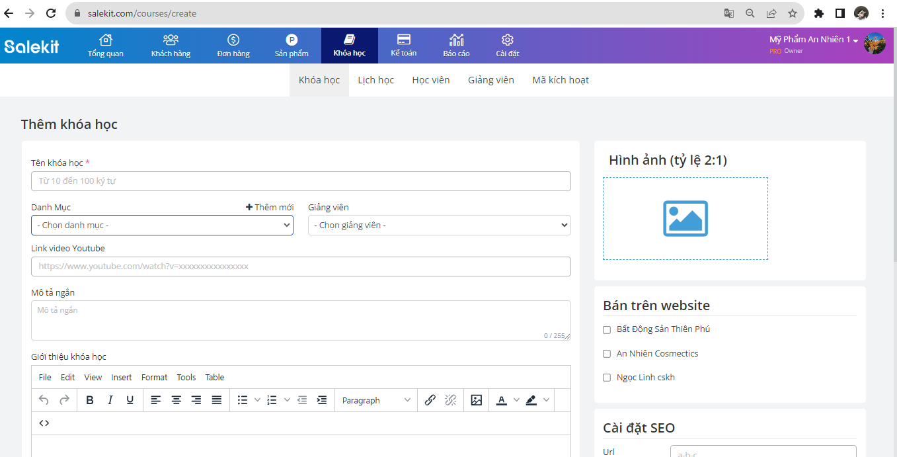Click Thêm mới category link
Viewport: 897px width, 457px height.
[x=270, y=207]
